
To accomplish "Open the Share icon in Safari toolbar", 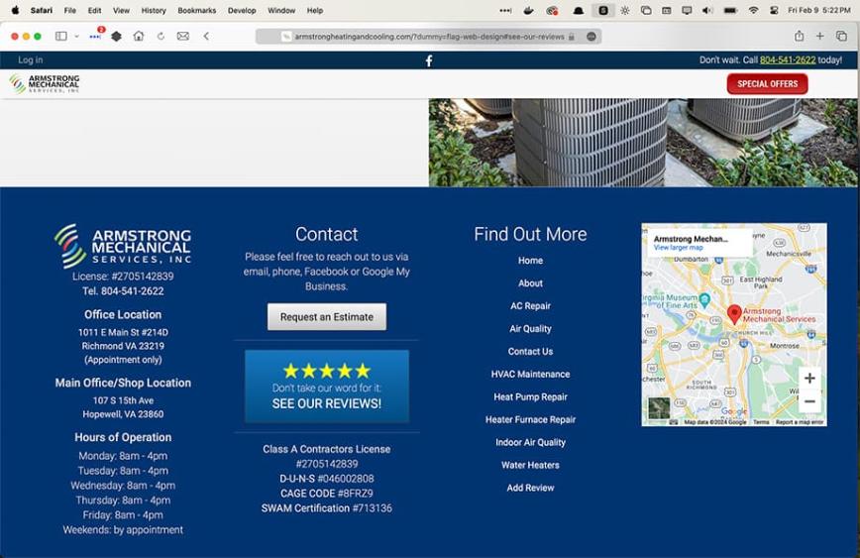I will pos(800,37).
